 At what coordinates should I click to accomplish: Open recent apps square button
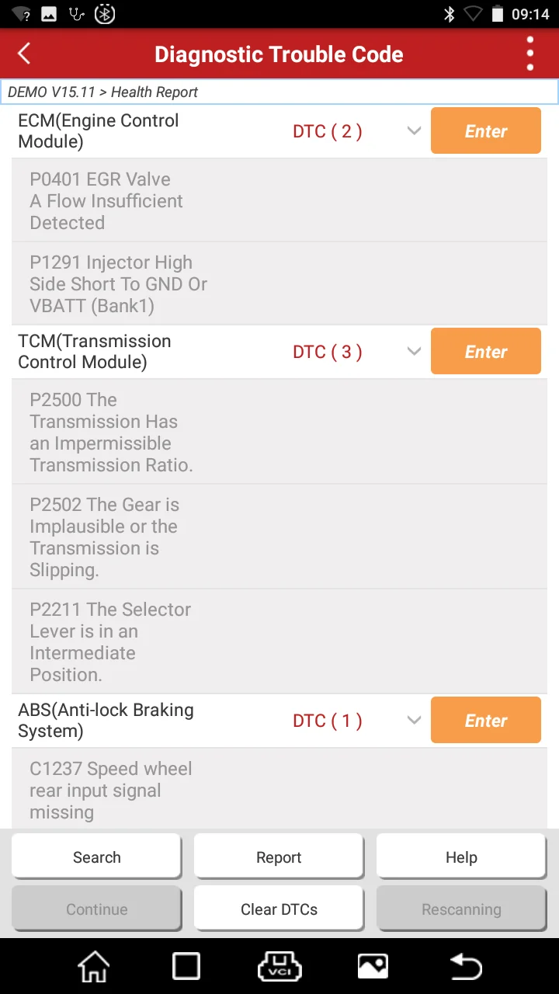[186, 966]
